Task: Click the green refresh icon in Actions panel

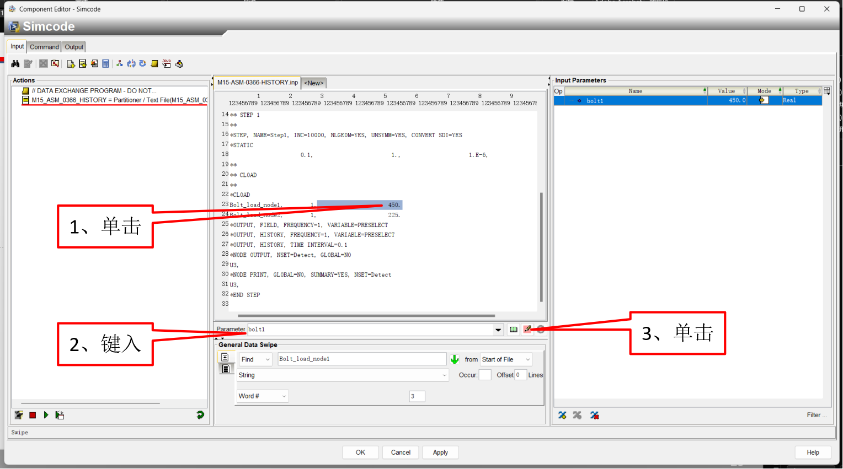Action: (x=200, y=415)
